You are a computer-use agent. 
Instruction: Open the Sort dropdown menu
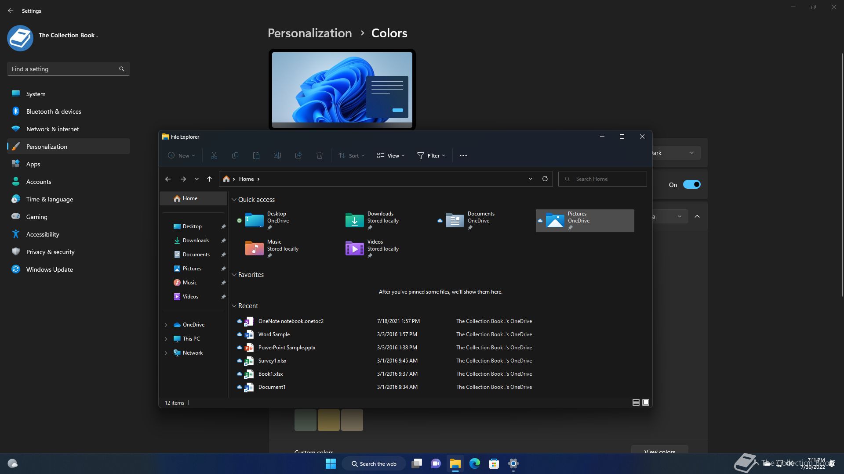[x=352, y=155]
